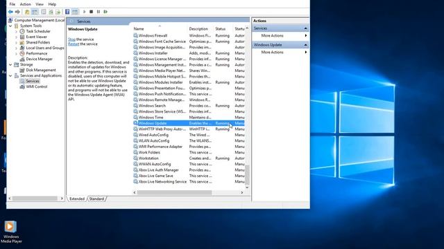The height and width of the screenshot is (249, 444).
Task: Click the Local Users and Groups icon
Action: tap(22, 48)
